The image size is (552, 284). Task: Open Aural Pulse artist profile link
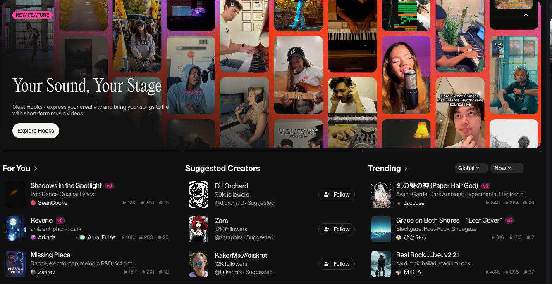101,237
